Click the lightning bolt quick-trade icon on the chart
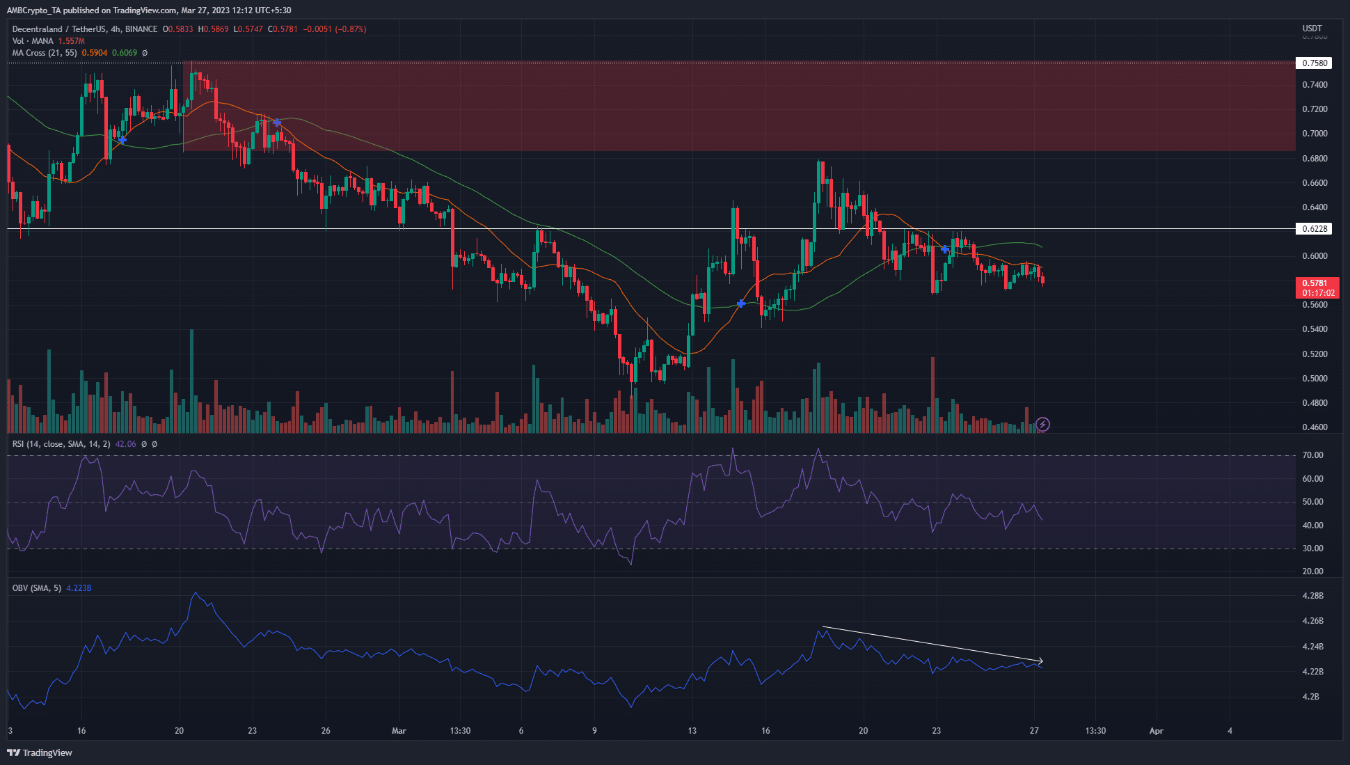This screenshot has width=1350, height=765. click(x=1042, y=425)
